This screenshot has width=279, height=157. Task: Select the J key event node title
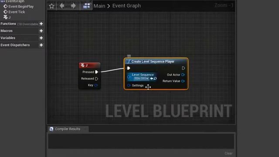click(x=90, y=65)
